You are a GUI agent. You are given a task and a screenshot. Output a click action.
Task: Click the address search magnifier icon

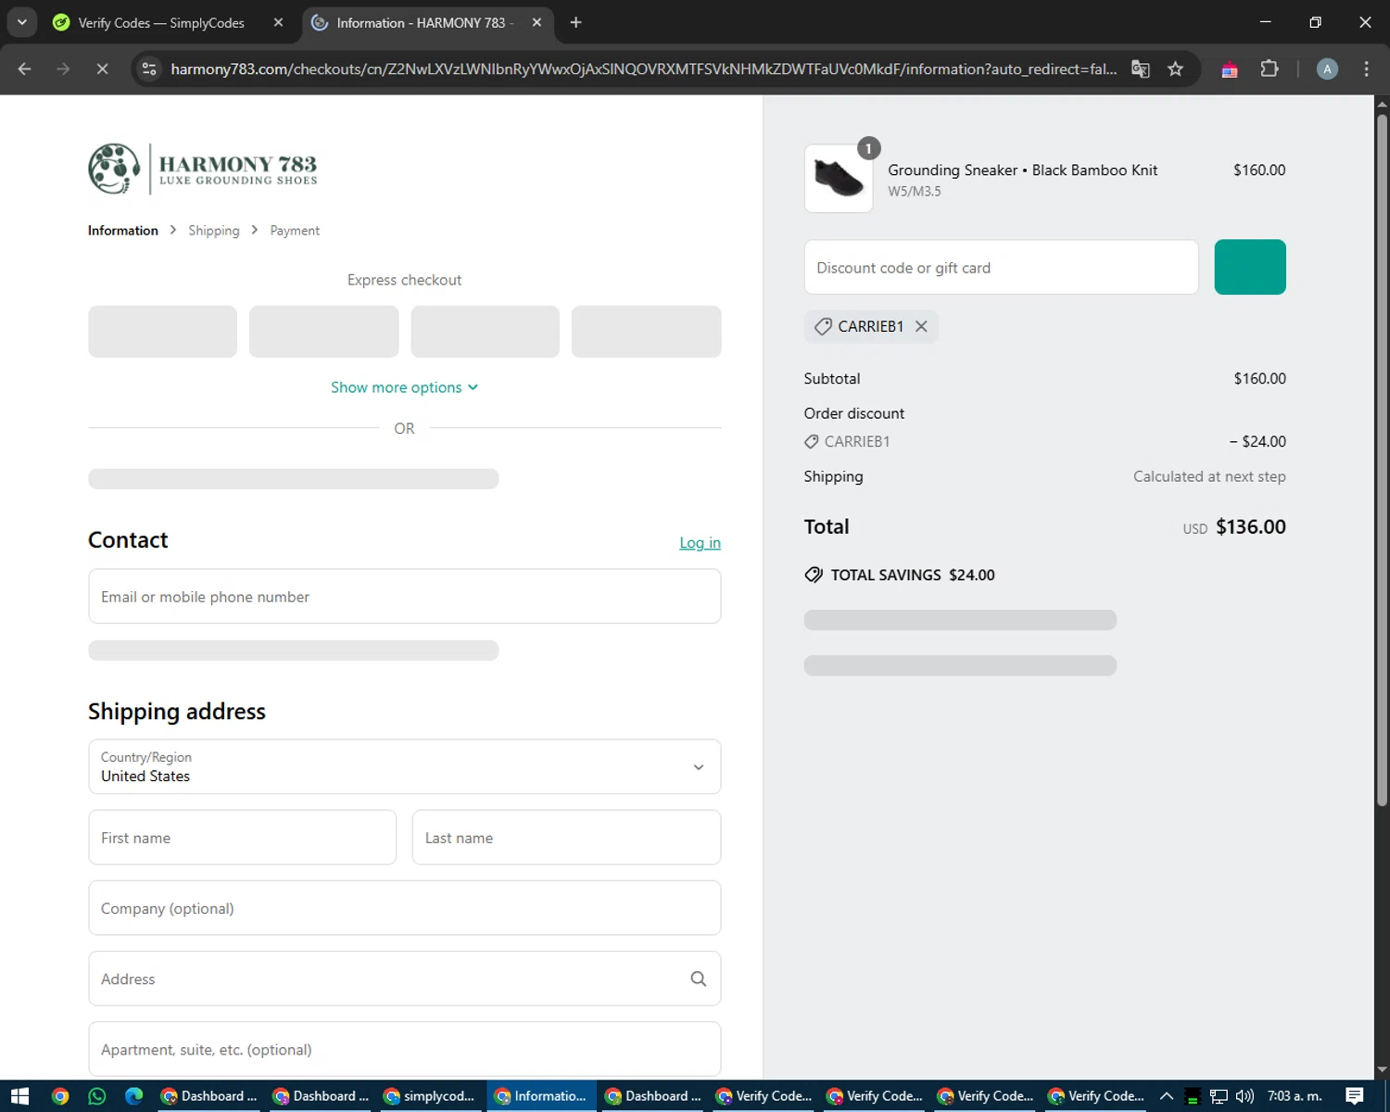click(x=699, y=979)
